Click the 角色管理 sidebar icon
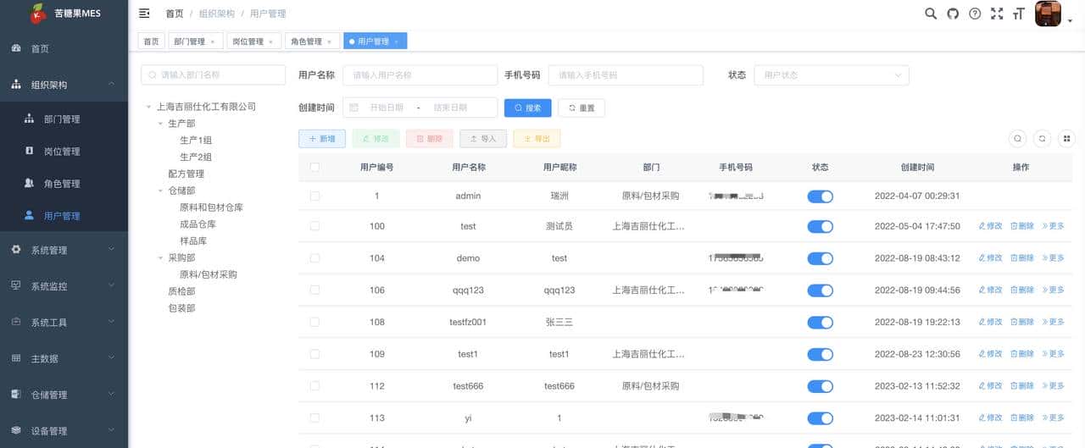This screenshot has width=1085, height=448. [x=30, y=183]
